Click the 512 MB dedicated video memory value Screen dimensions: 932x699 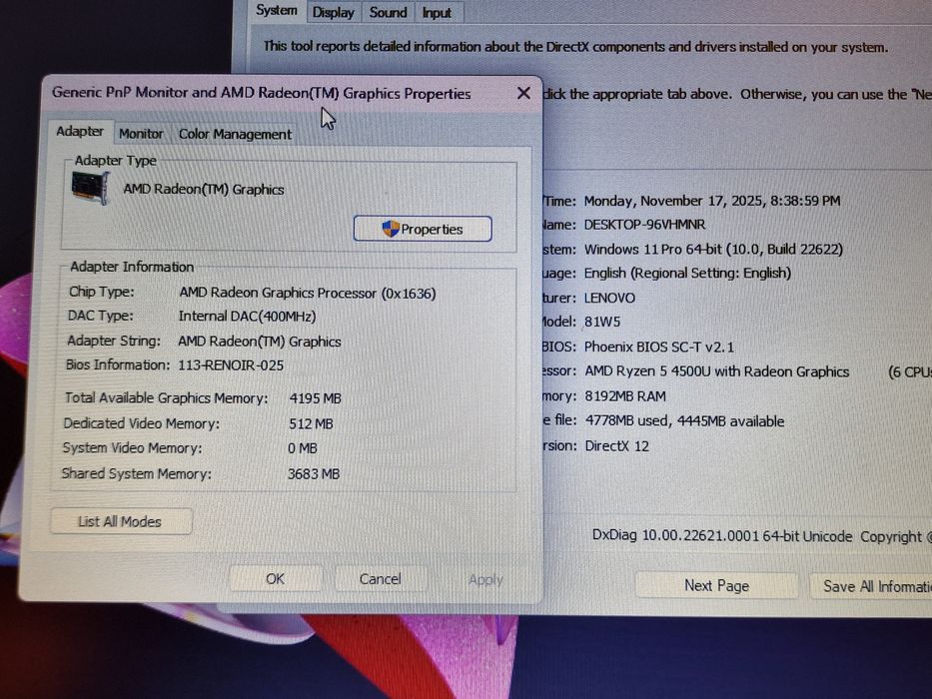311,423
